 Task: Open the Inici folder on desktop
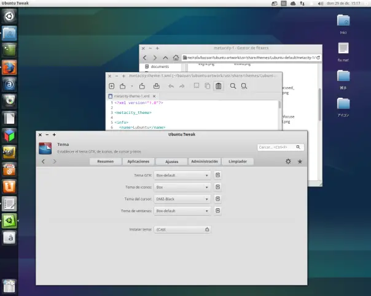point(343,24)
